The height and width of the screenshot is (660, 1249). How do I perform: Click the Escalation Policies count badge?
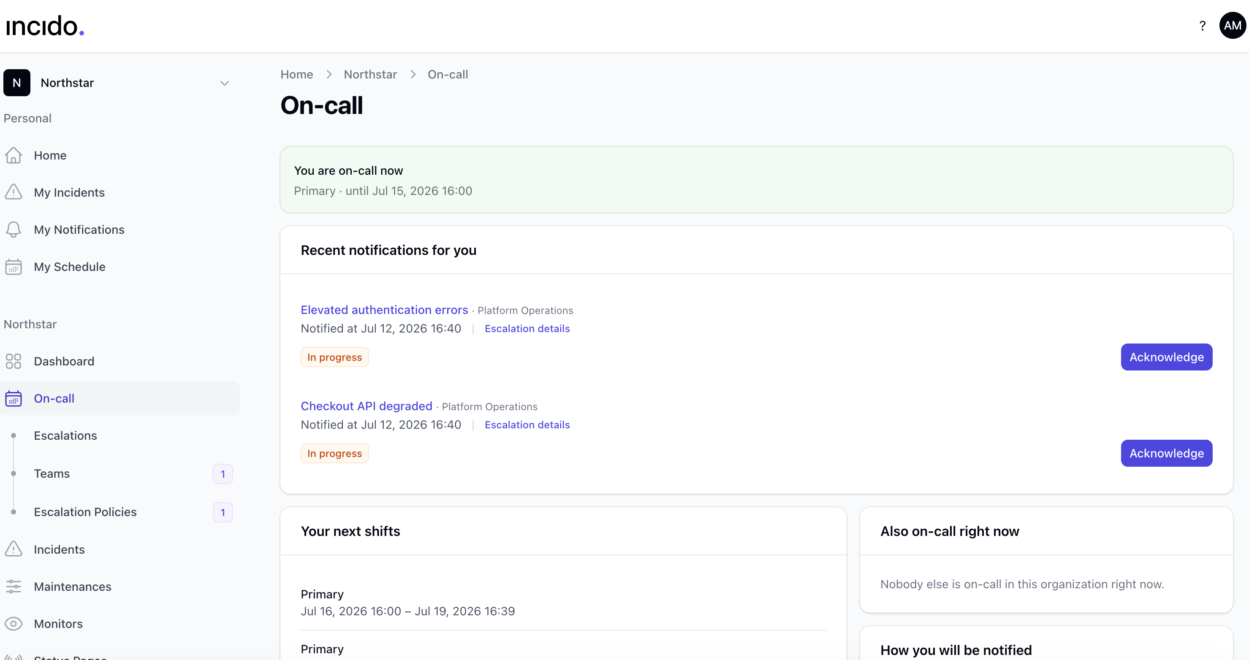223,512
